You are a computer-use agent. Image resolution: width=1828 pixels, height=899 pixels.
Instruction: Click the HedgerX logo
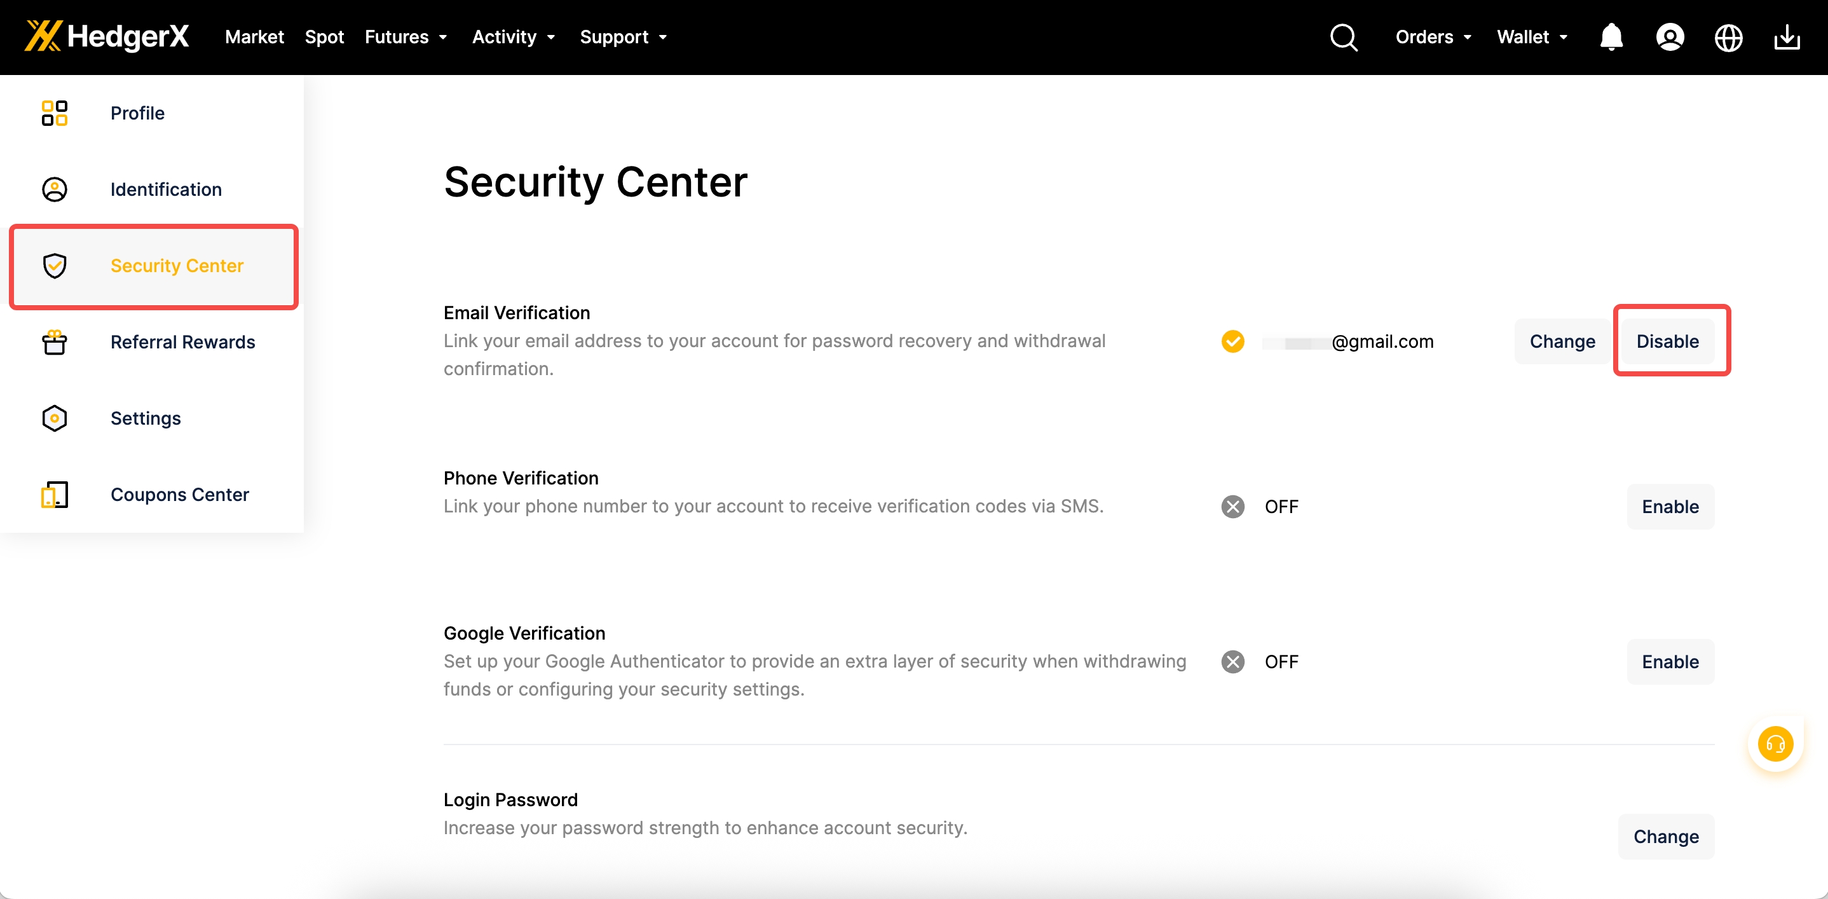pos(106,36)
